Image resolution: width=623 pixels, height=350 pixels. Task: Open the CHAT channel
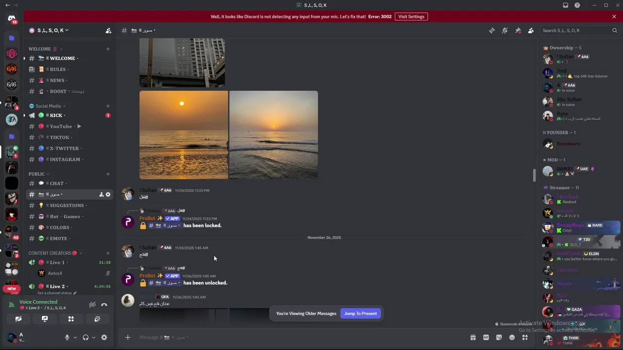coord(70,183)
